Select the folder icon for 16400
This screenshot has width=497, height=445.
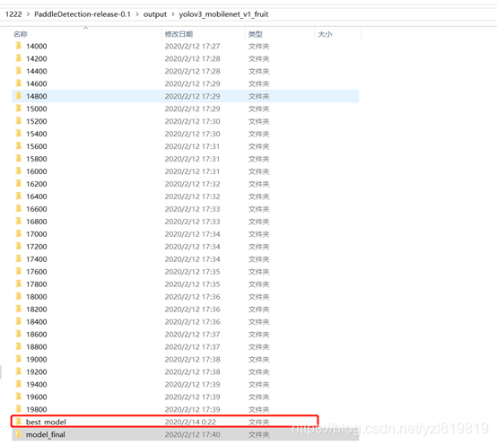click(19, 196)
